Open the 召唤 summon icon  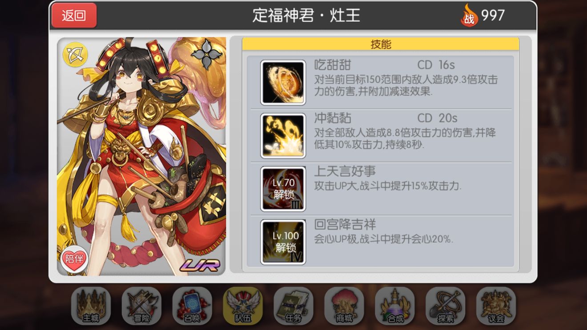tap(192, 306)
